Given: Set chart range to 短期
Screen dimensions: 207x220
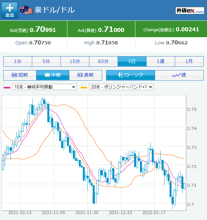Looking at the screenshot, I should (20, 75).
